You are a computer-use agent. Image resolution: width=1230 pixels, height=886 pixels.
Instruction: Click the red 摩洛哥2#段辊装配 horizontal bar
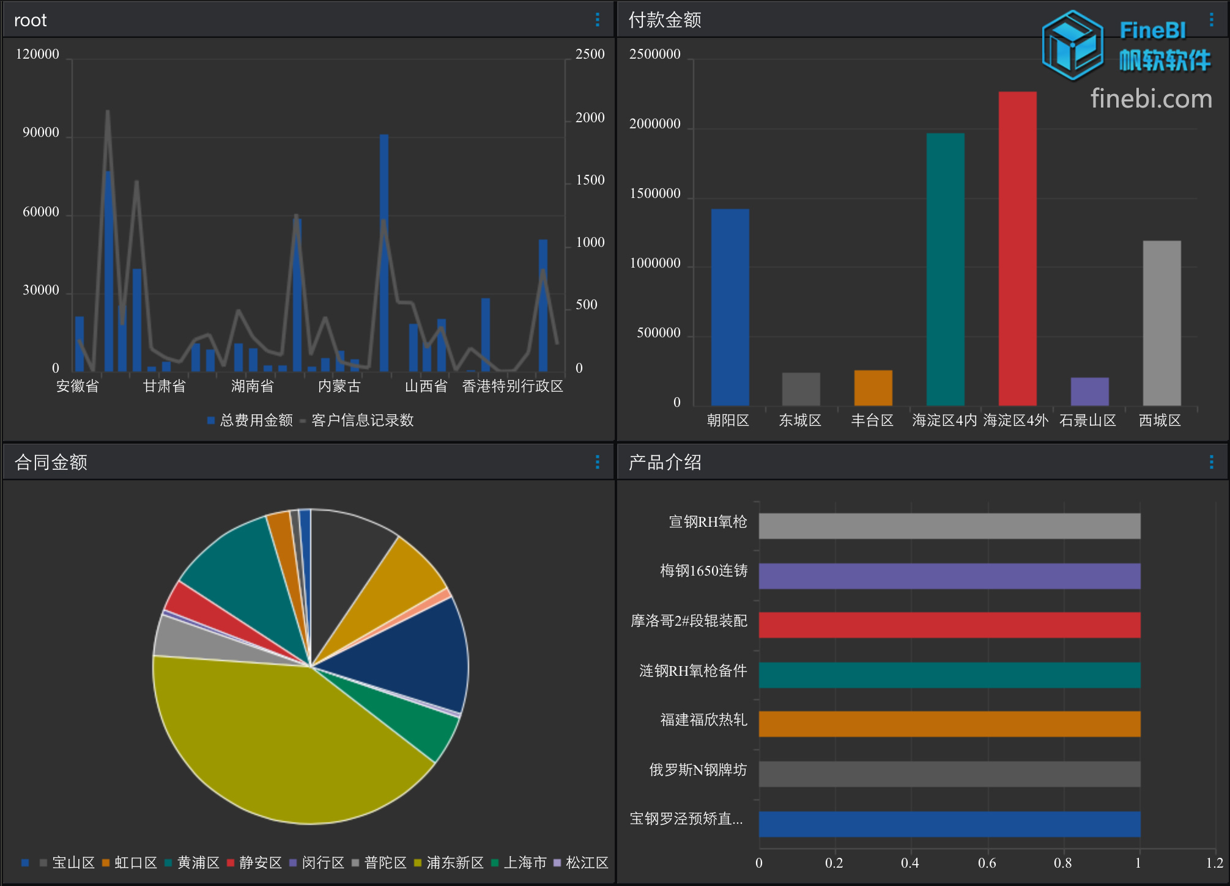pos(949,625)
